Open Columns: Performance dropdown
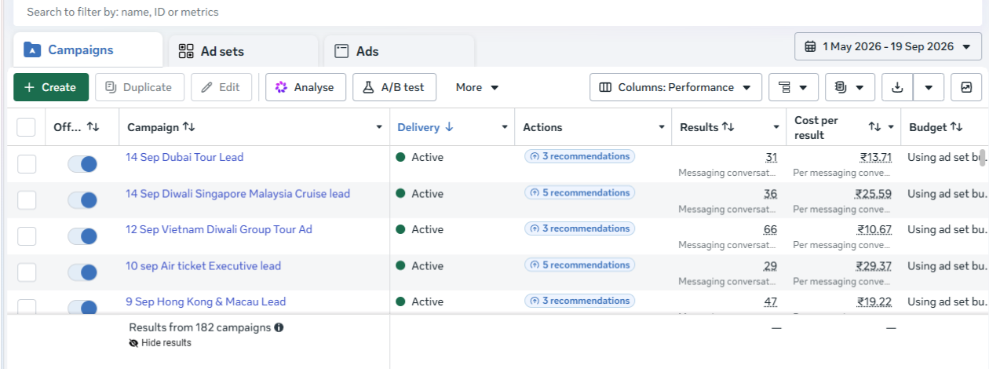989x369 pixels. pos(676,87)
